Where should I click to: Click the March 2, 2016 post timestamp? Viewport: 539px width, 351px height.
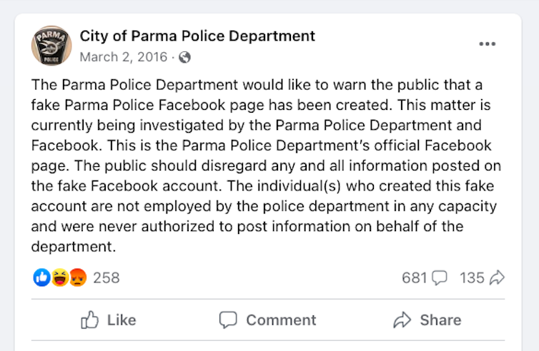pyautogui.click(x=124, y=56)
